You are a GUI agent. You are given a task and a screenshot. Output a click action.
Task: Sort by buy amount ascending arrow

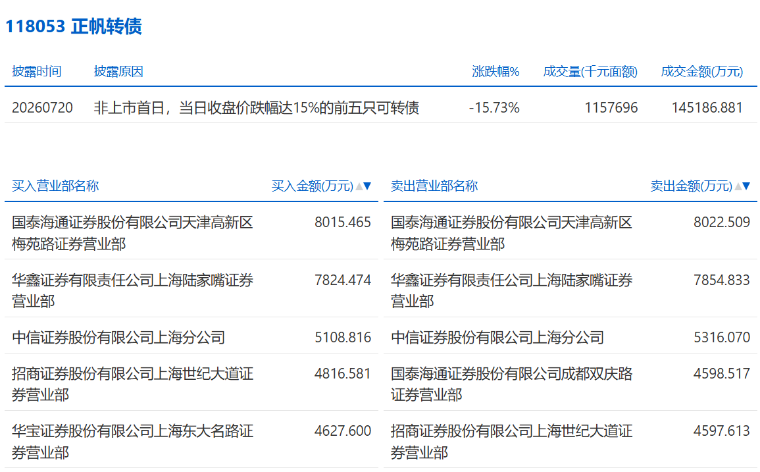(359, 186)
